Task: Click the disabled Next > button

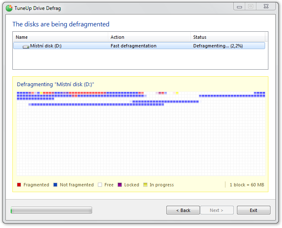Action: click(x=217, y=210)
